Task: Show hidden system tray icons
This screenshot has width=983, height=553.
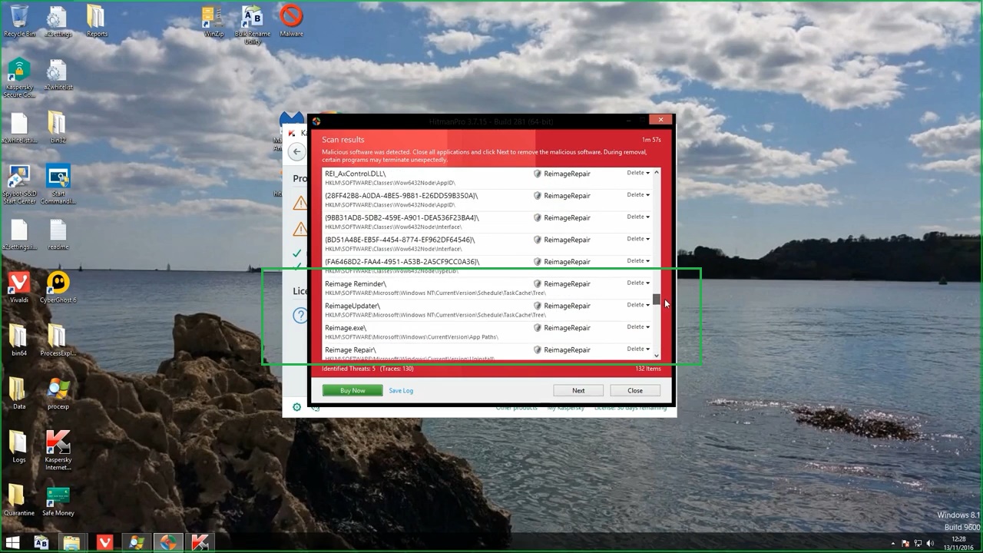Action: 894,543
